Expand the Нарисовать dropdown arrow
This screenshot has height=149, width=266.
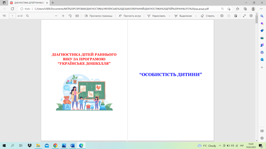(170, 16)
